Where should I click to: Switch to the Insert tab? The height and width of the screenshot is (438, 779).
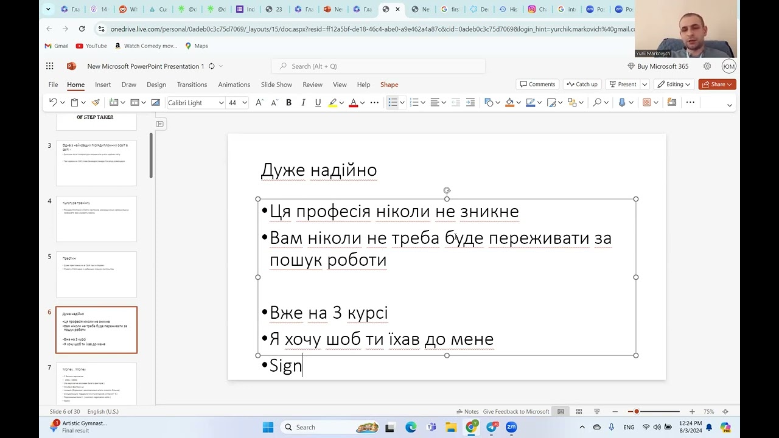coord(103,85)
